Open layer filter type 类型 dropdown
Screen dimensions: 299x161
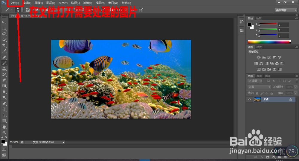255,81
